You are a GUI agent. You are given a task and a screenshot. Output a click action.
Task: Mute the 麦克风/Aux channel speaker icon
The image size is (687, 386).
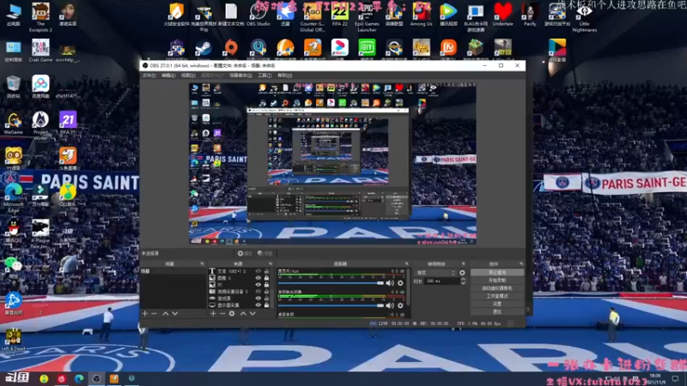click(x=390, y=283)
